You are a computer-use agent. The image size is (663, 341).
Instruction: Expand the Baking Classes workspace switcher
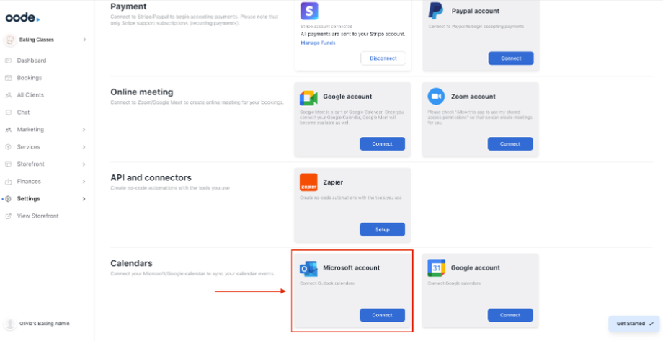[84, 40]
